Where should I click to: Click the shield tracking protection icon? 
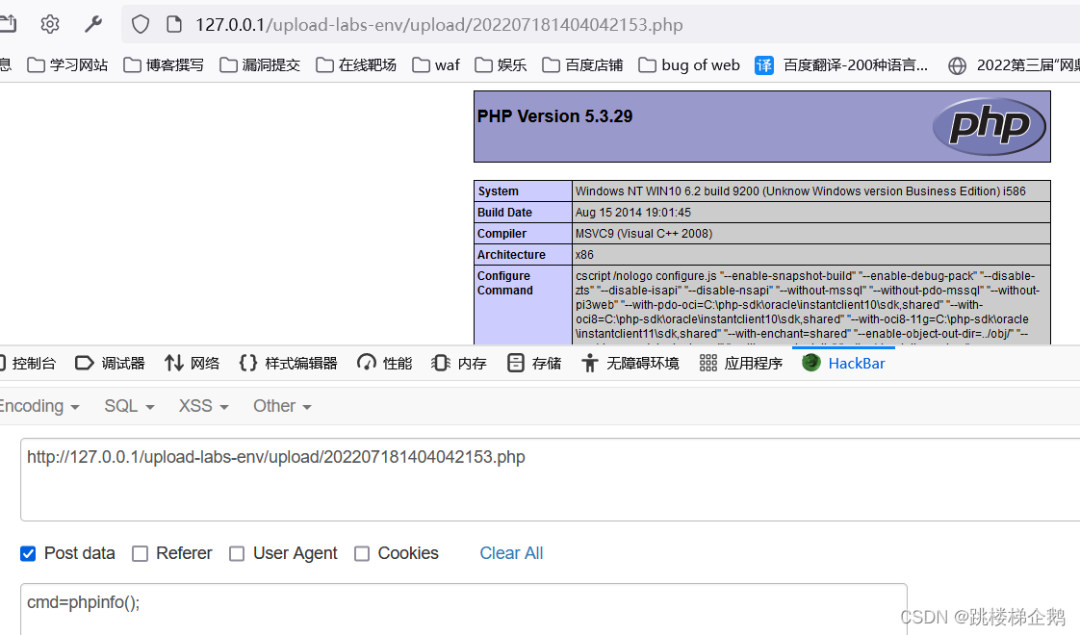tap(141, 24)
